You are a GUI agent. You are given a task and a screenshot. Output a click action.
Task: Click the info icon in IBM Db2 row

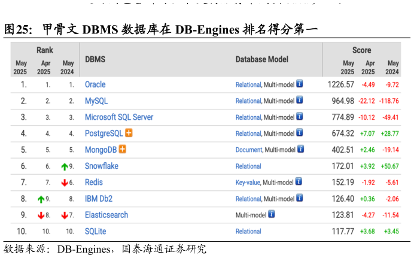point(299,198)
